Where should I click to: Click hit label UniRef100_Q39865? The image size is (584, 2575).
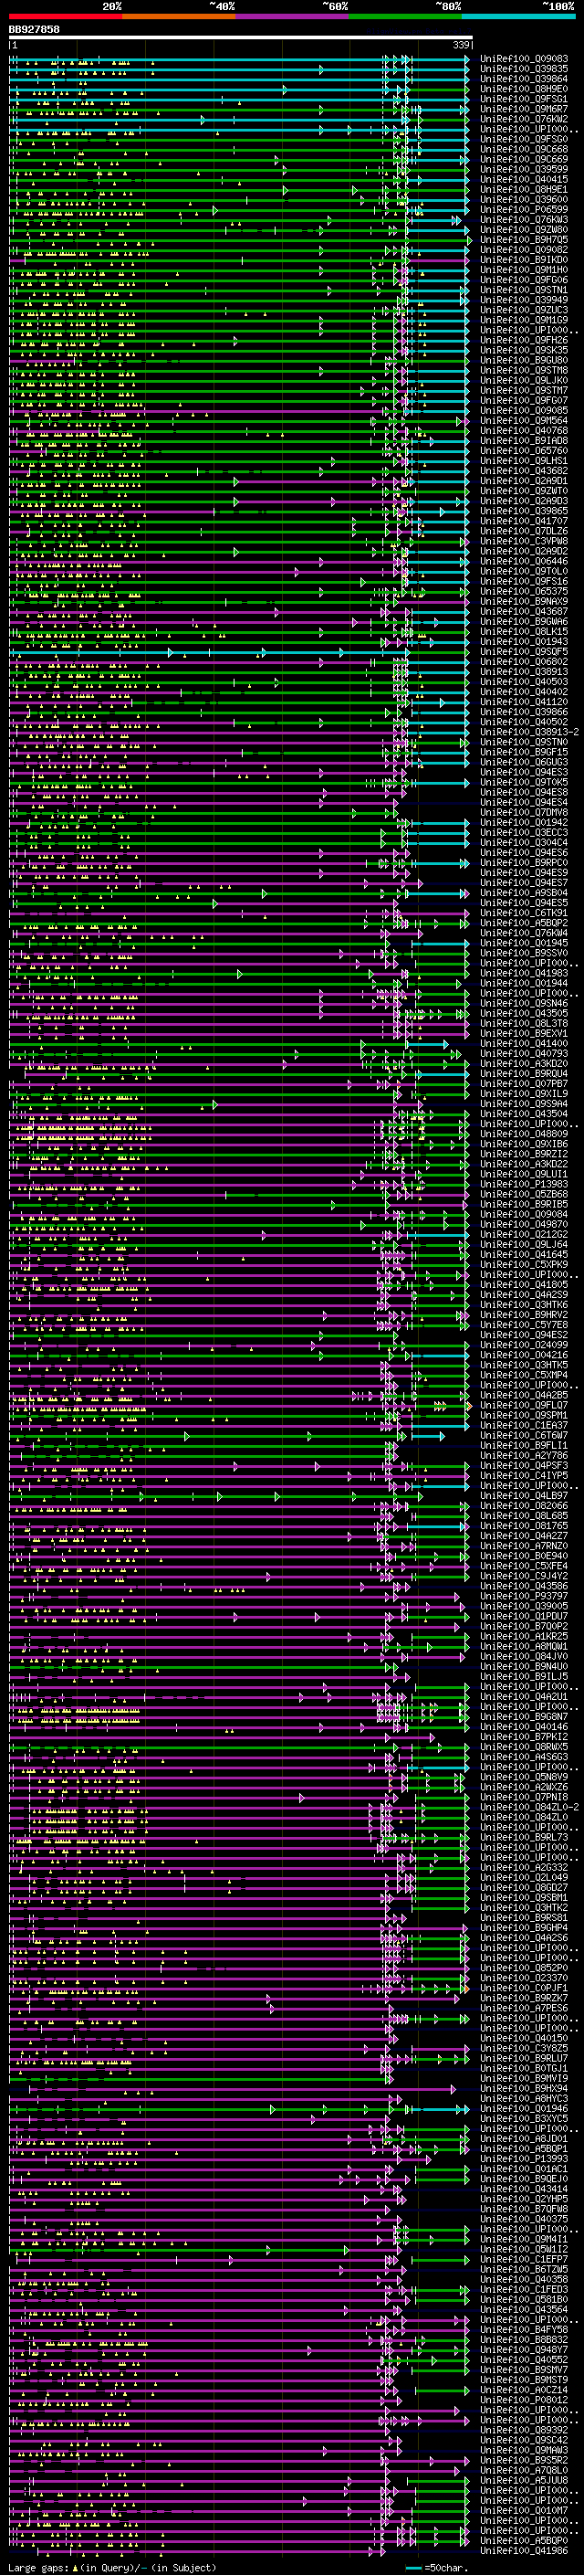pos(524,512)
